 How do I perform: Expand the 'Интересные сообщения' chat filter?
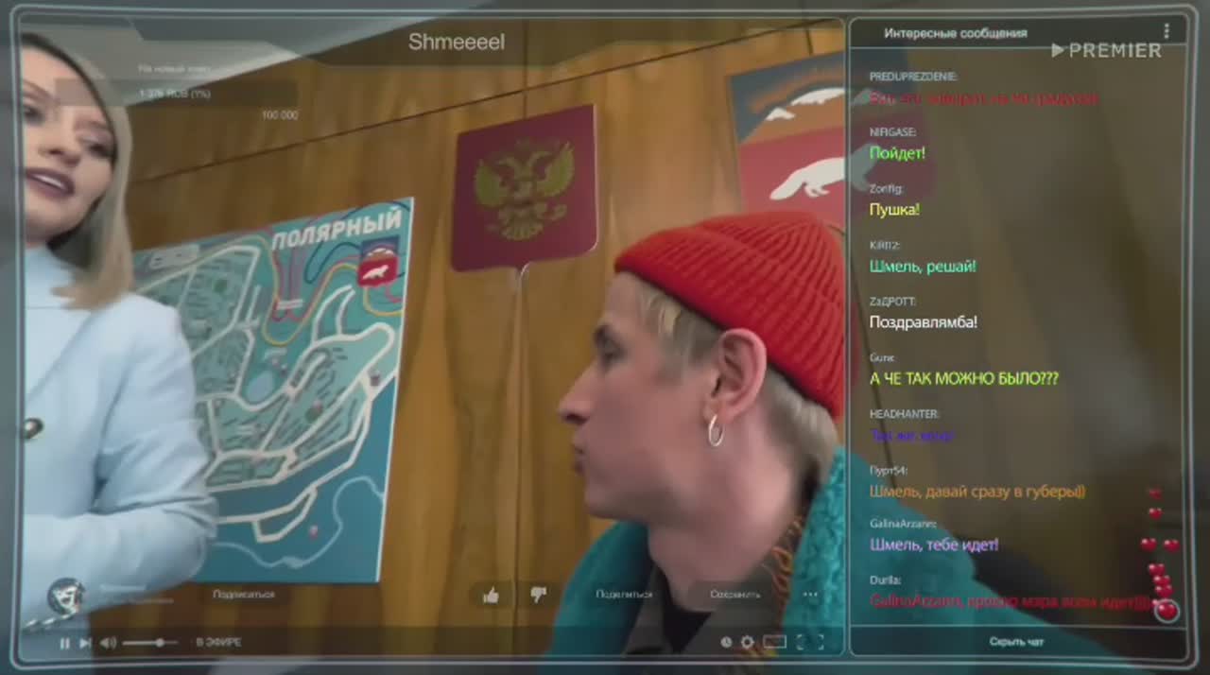point(955,33)
